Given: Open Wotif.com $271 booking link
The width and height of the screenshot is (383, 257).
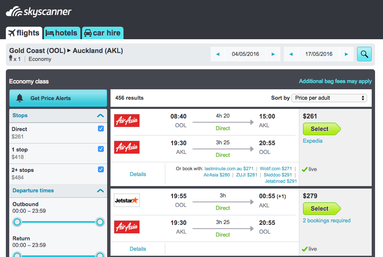Looking at the screenshot, I should 276,169.
